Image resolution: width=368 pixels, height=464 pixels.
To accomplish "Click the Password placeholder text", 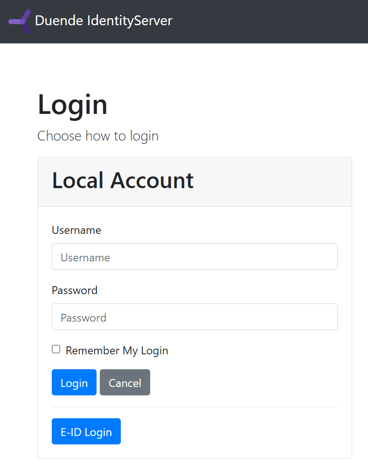I will tap(83, 318).
